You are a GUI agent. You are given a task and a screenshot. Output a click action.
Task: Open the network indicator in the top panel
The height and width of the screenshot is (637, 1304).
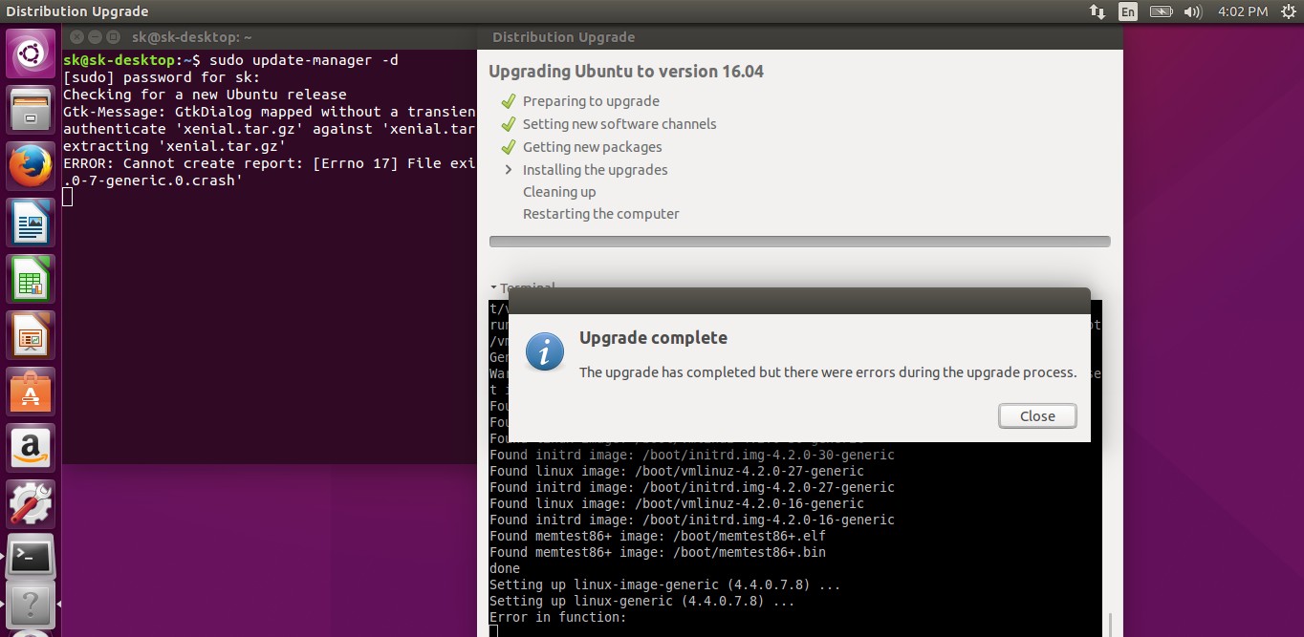[1097, 11]
